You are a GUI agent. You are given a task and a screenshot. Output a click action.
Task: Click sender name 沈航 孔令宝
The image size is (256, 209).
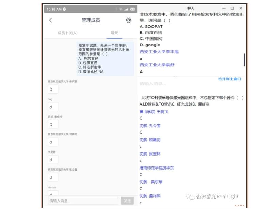point(150,126)
